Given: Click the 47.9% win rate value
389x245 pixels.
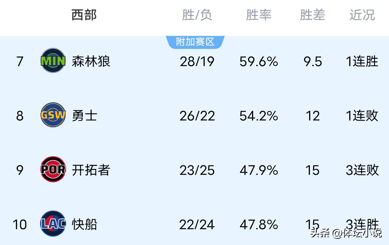Looking at the screenshot, I should coord(258,170).
